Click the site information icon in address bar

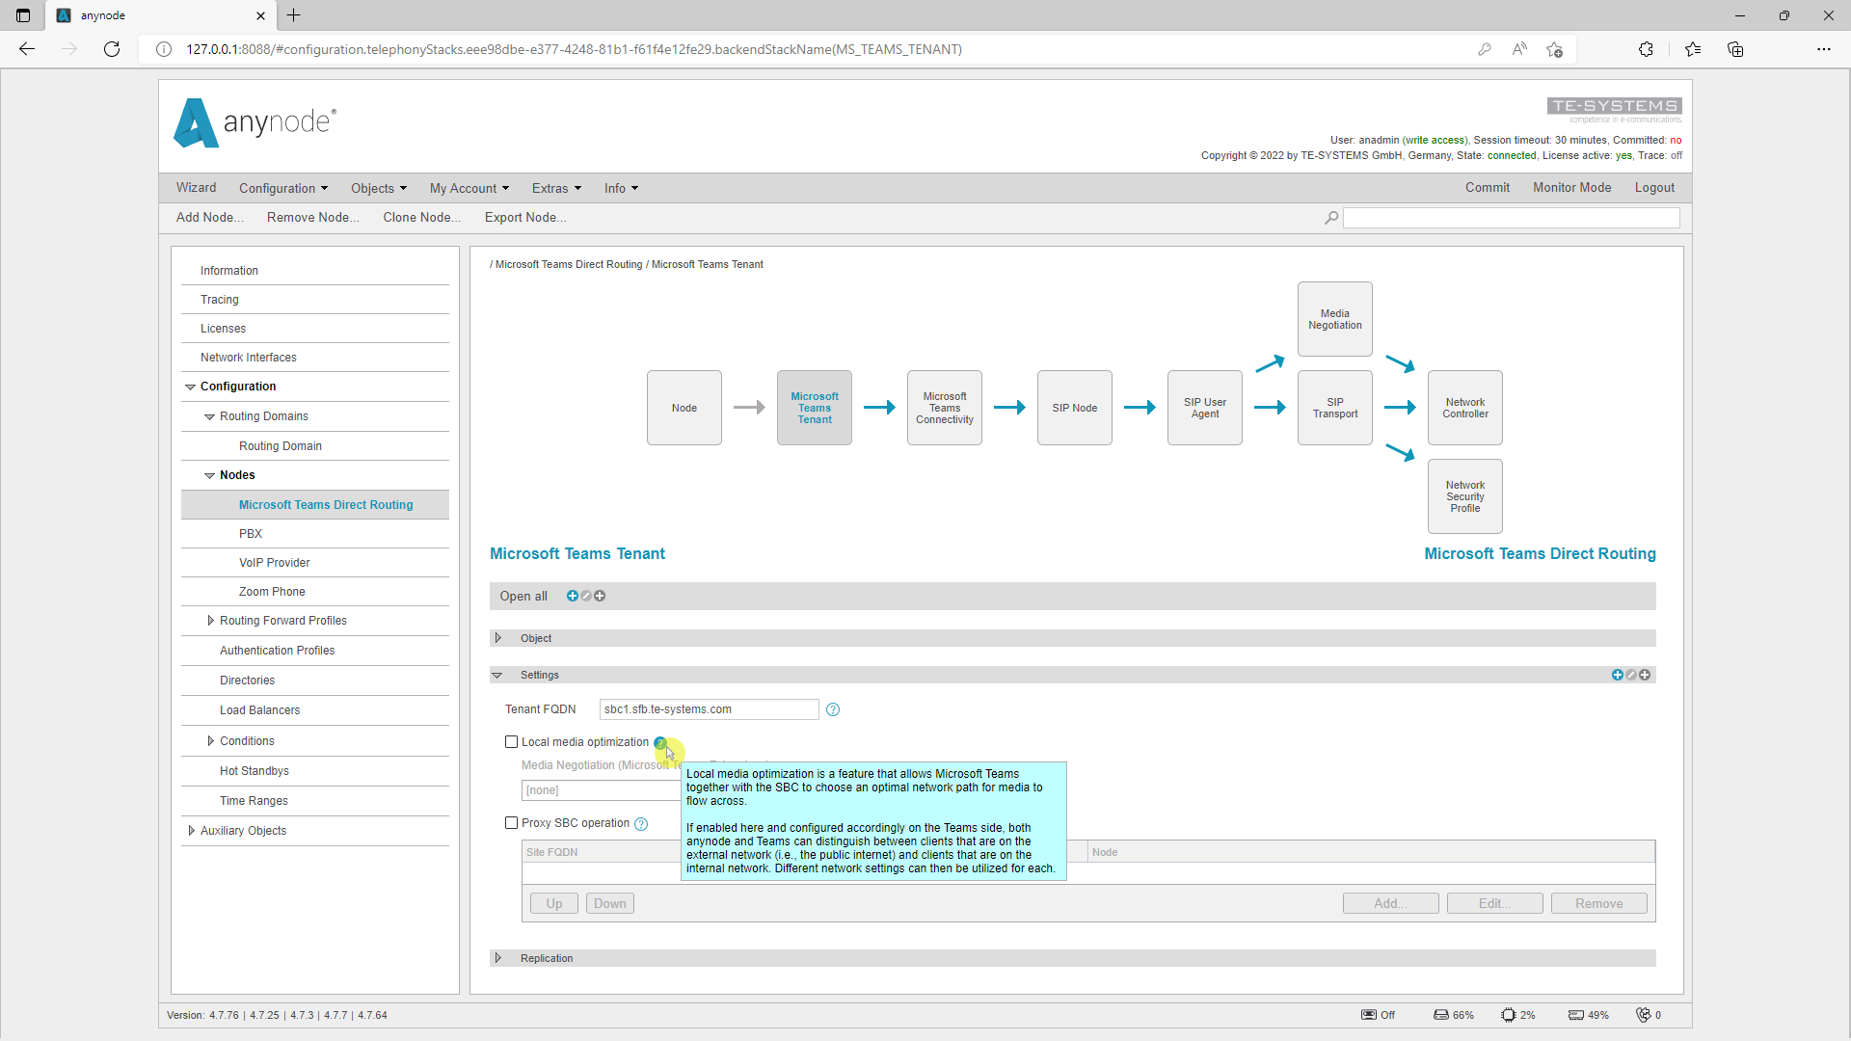[x=164, y=49]
